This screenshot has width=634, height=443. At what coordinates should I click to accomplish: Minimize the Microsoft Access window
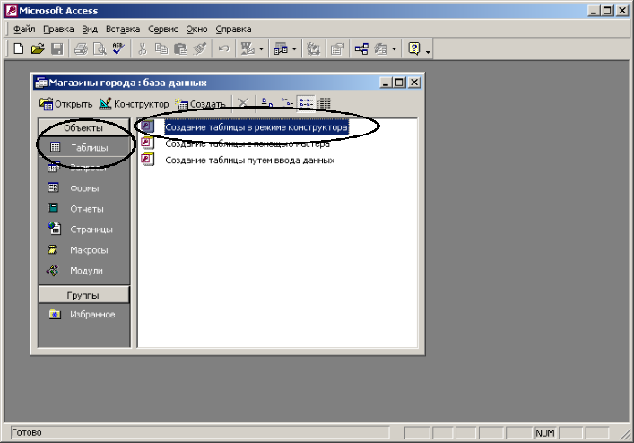pyautogui.click(x=593, y=11)
